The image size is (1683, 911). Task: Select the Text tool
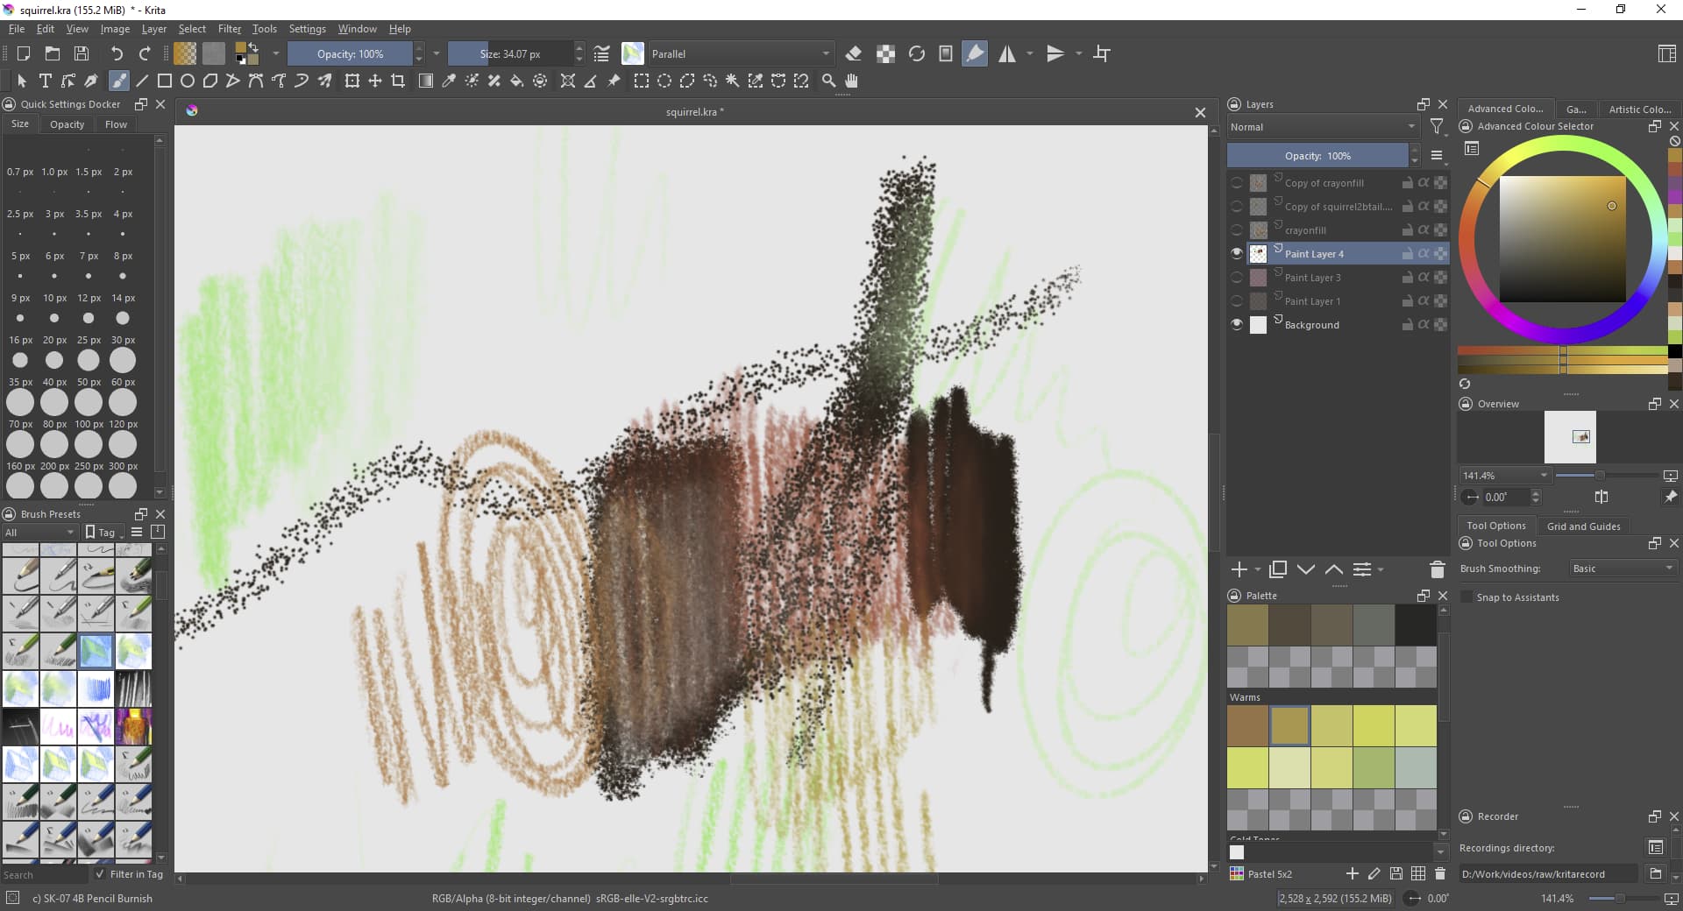coord(46,81)
